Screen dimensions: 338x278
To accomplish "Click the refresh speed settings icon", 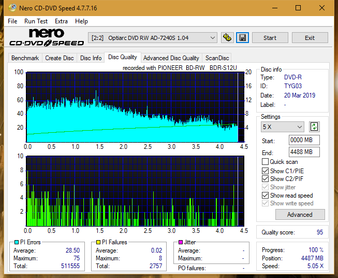I will coord(314,127).
